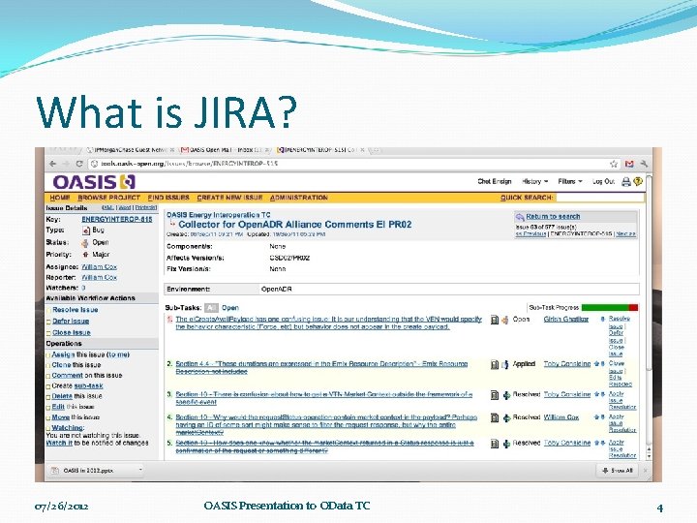Screen dimensions: 697x523
Task: Open the ENERGYINTEROP-515 key link
Action: pos(116,219)
